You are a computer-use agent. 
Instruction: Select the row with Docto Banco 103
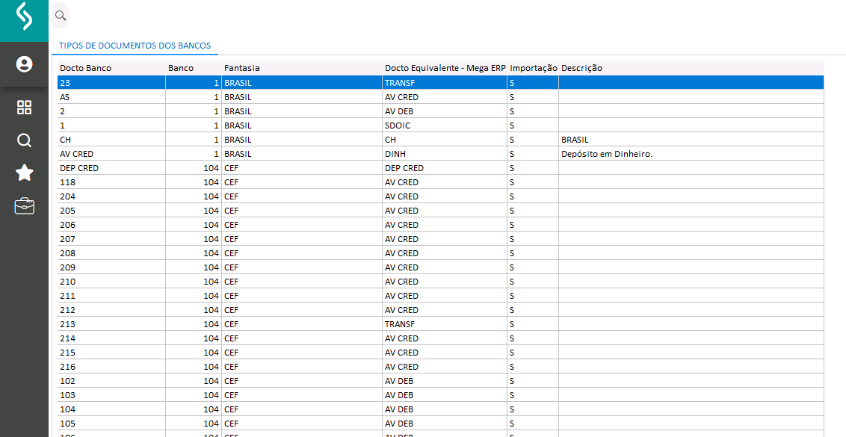[441, 395]
